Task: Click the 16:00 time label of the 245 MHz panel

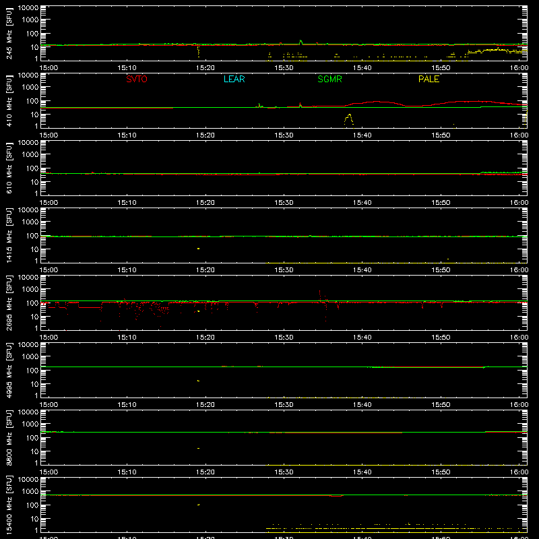Action: pyautogui.click(x=519, y=68)
